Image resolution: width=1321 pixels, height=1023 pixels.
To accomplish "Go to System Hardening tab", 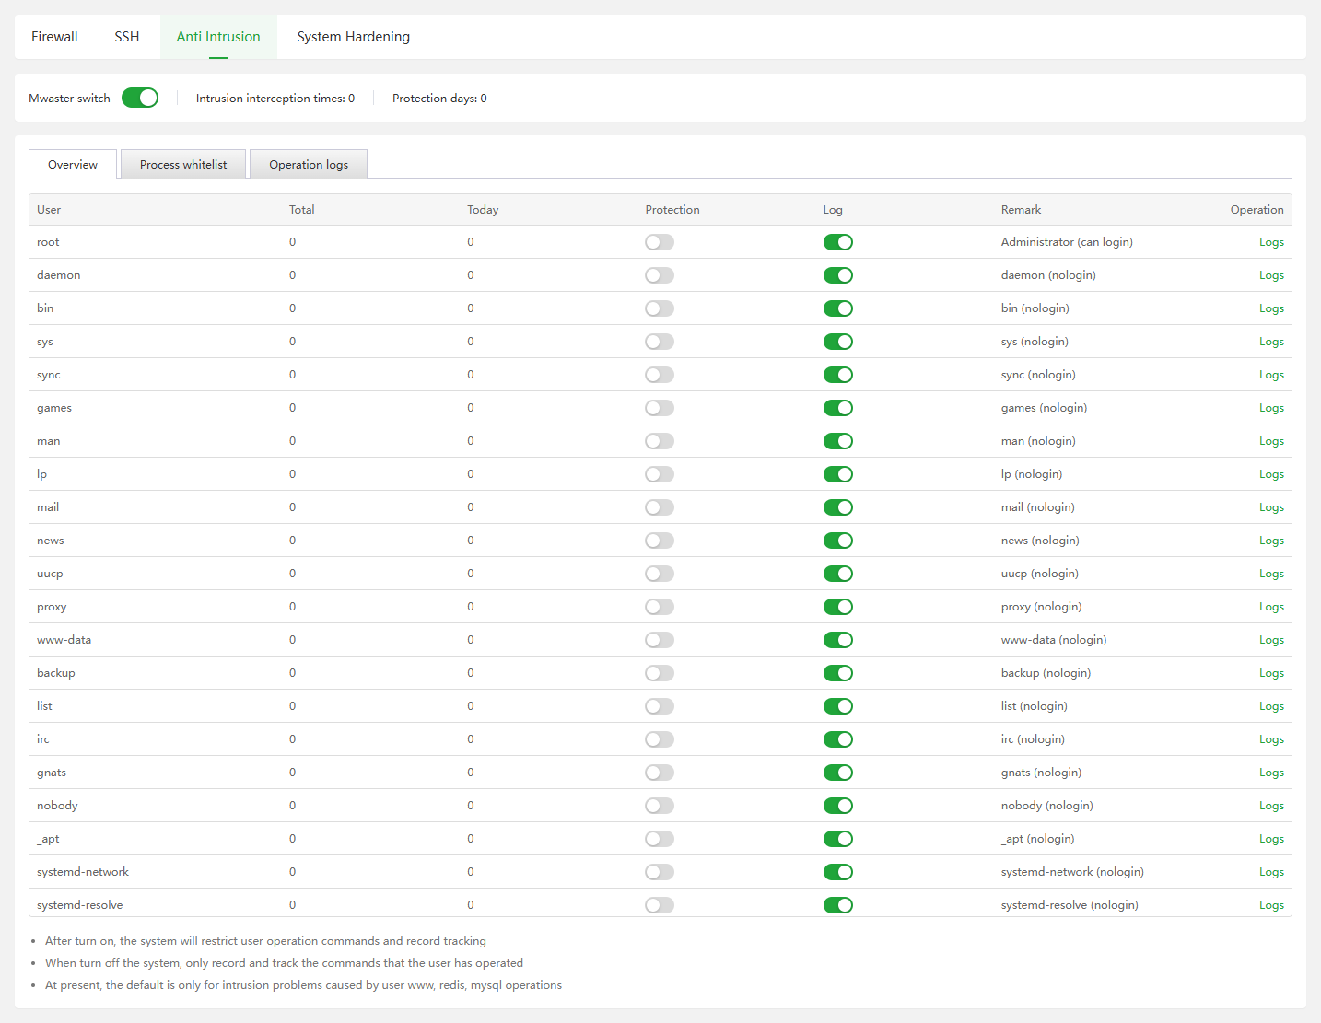I will coord(353,37).
